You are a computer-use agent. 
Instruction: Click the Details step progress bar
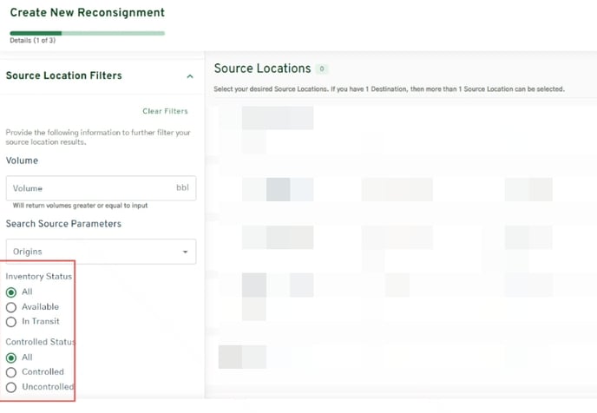pyautogui.click(x=87, y=33)
